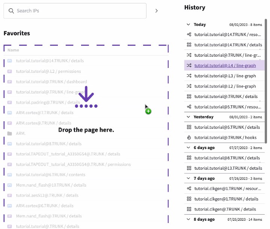The width and height of the screenshot is (270, 229).
Task: Click folder icon beside ARM. favorite
Action: point(10,133)
